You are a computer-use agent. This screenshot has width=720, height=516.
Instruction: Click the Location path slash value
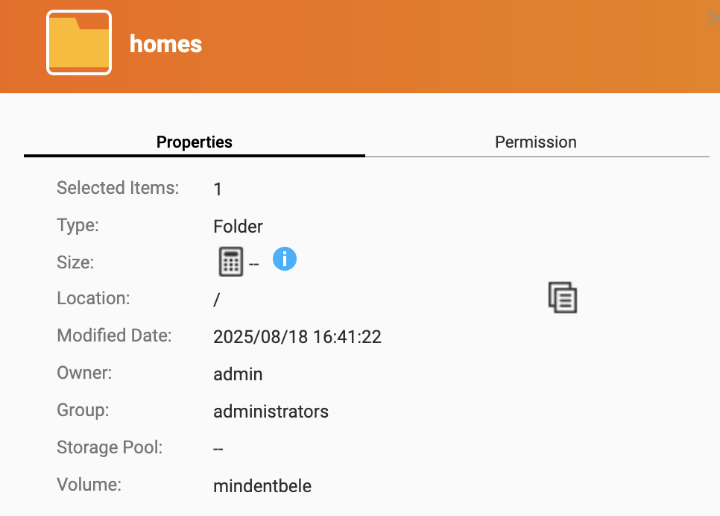217,300
